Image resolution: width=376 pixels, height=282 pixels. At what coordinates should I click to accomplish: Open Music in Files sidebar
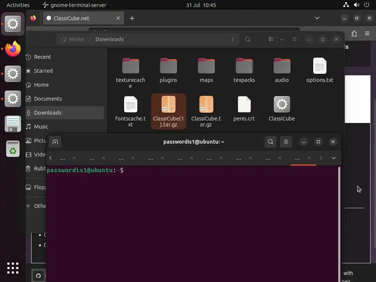coord(65,126)
